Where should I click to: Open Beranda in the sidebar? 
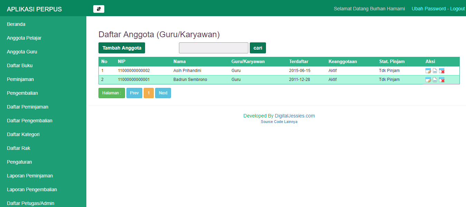coord(16,24)
